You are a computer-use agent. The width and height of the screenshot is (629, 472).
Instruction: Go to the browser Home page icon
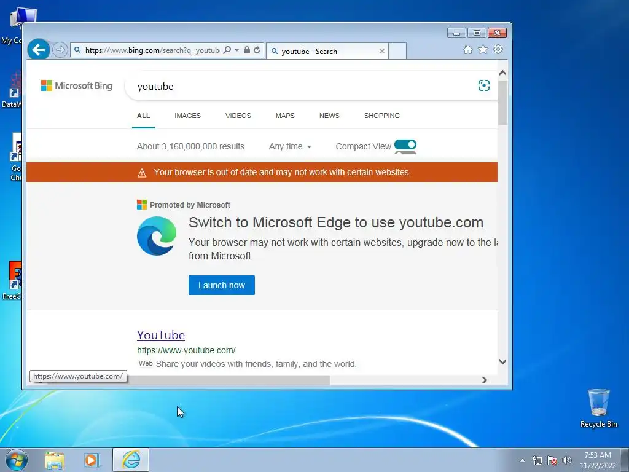[467, 49]
